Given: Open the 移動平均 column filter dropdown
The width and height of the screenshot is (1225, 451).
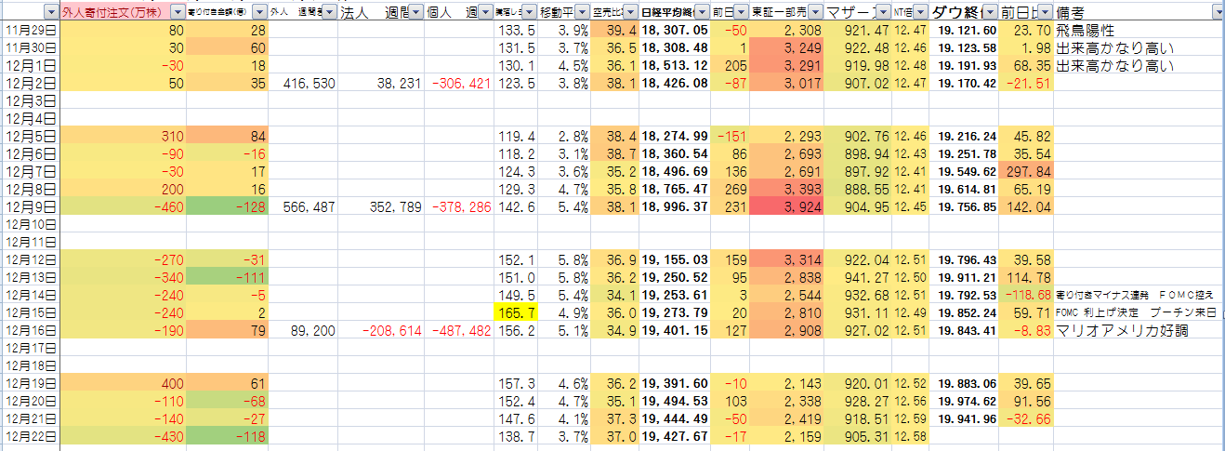Looking at the screenshot, I should [581, 12].
